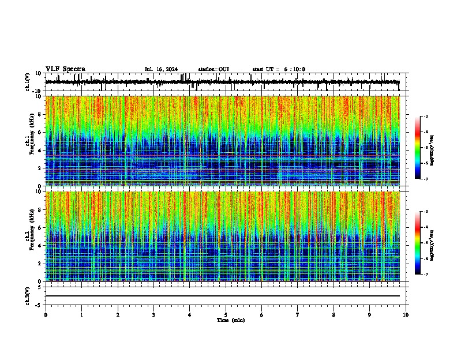
Task: Click the ch.1 "Frequency (kHz)" axis label
Action: click(32, 134)
